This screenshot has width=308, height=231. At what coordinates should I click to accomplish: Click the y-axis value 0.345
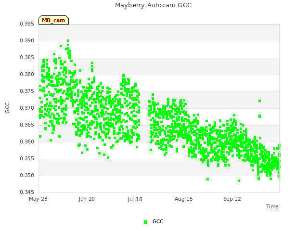(x=27, y=192)
